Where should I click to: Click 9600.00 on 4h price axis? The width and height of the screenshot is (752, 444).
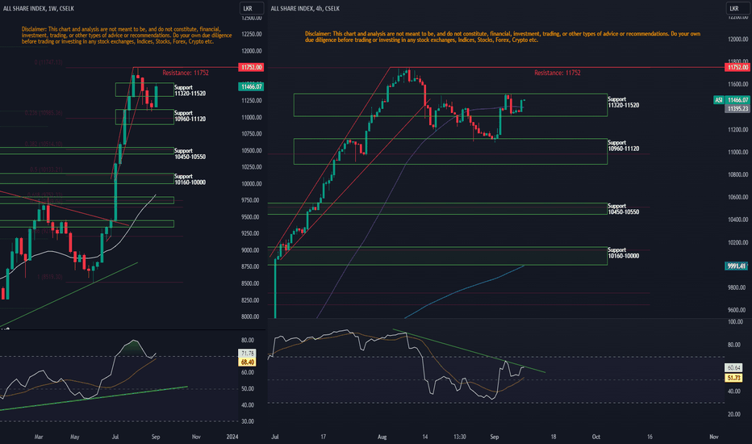click(x=737, y=310)
